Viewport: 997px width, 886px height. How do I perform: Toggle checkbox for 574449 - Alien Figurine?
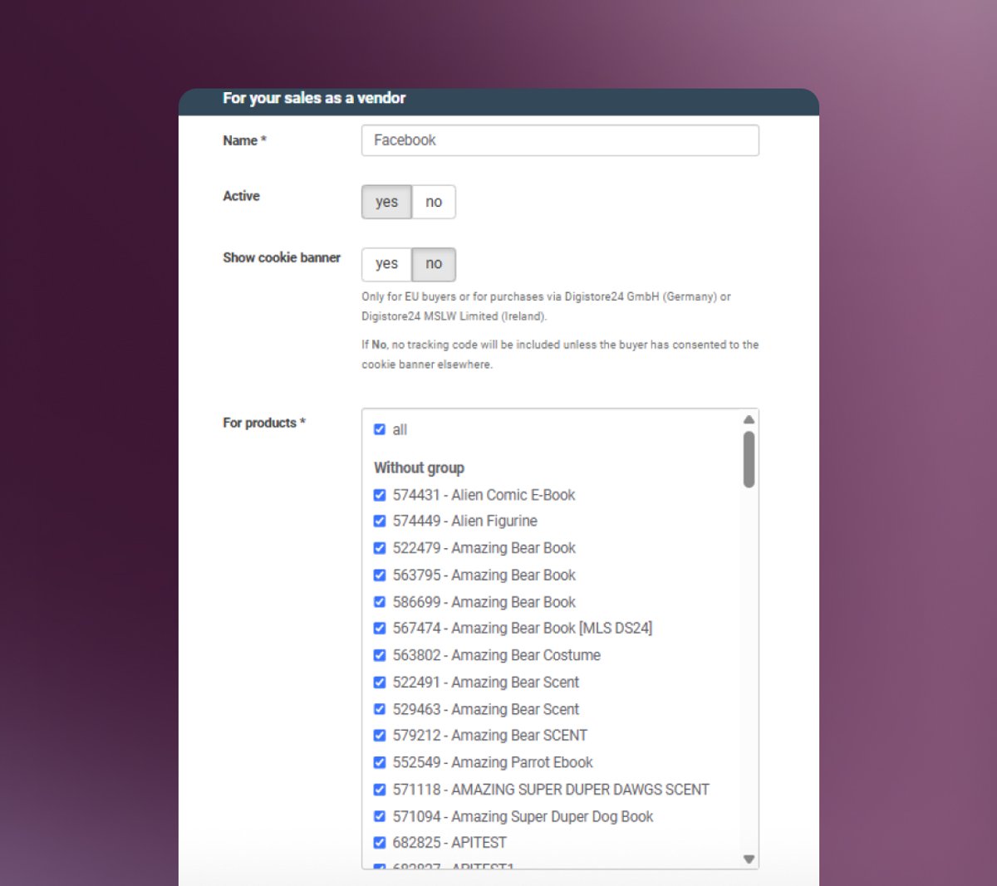(x=380, y=521)
